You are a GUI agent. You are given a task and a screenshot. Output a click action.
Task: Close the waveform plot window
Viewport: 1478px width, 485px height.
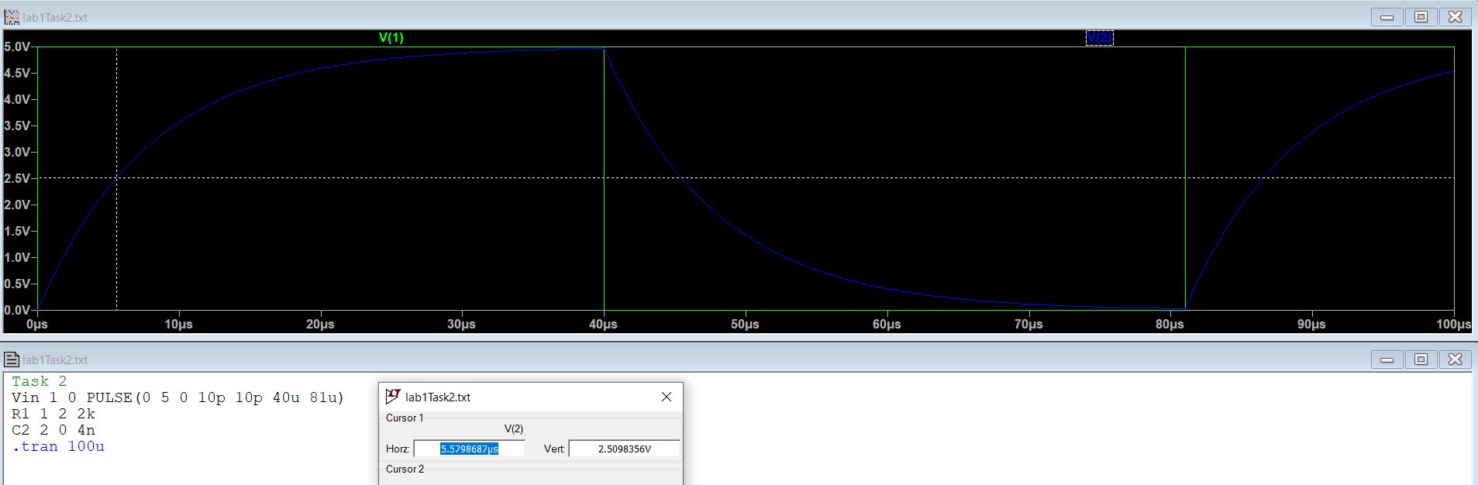click(x=1455, y=17)
